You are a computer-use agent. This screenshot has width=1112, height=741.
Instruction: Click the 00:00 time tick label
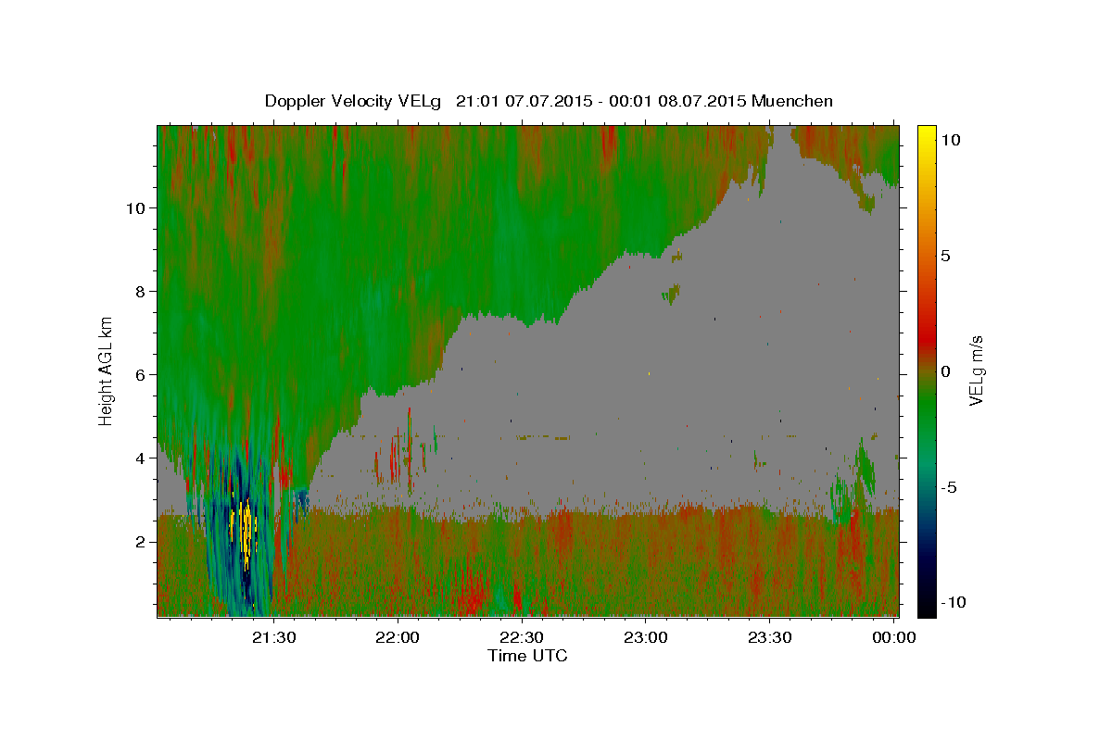pos(894,637)
